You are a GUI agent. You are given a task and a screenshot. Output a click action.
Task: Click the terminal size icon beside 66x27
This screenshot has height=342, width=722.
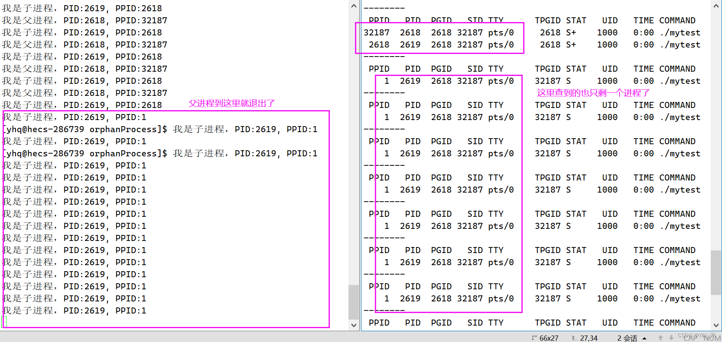534,338
